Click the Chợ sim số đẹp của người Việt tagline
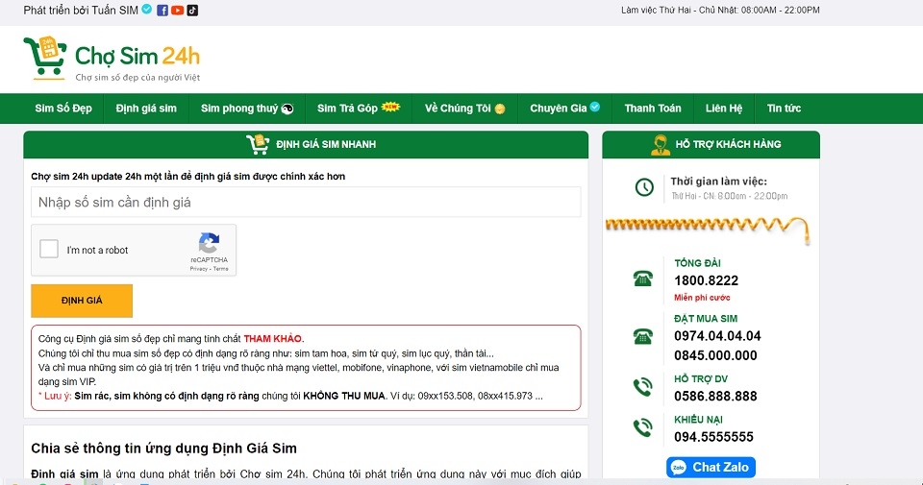923x485 pixels. point(137,78)
